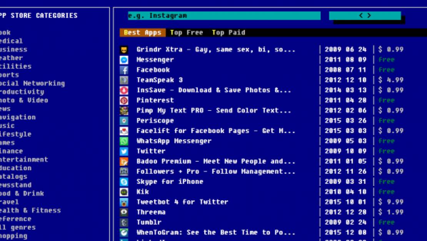Open the Food & Drink category
427x241 pixels.
click(22, 194)
